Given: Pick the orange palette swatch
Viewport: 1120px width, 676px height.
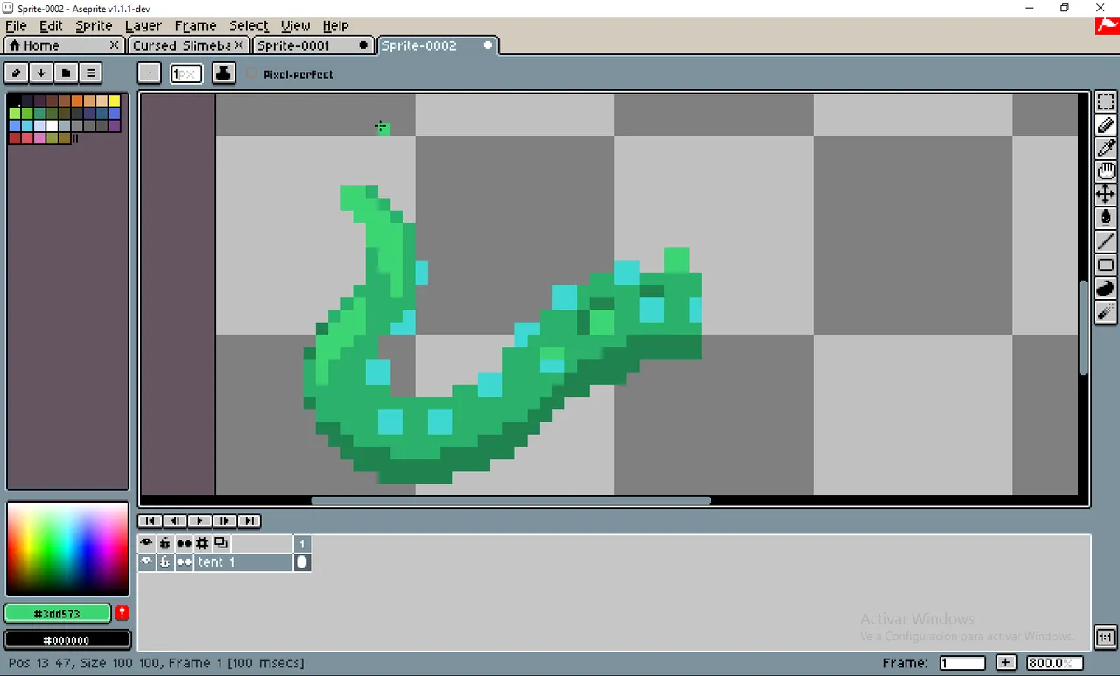Looking at the screenshot, I should point(77,101).
